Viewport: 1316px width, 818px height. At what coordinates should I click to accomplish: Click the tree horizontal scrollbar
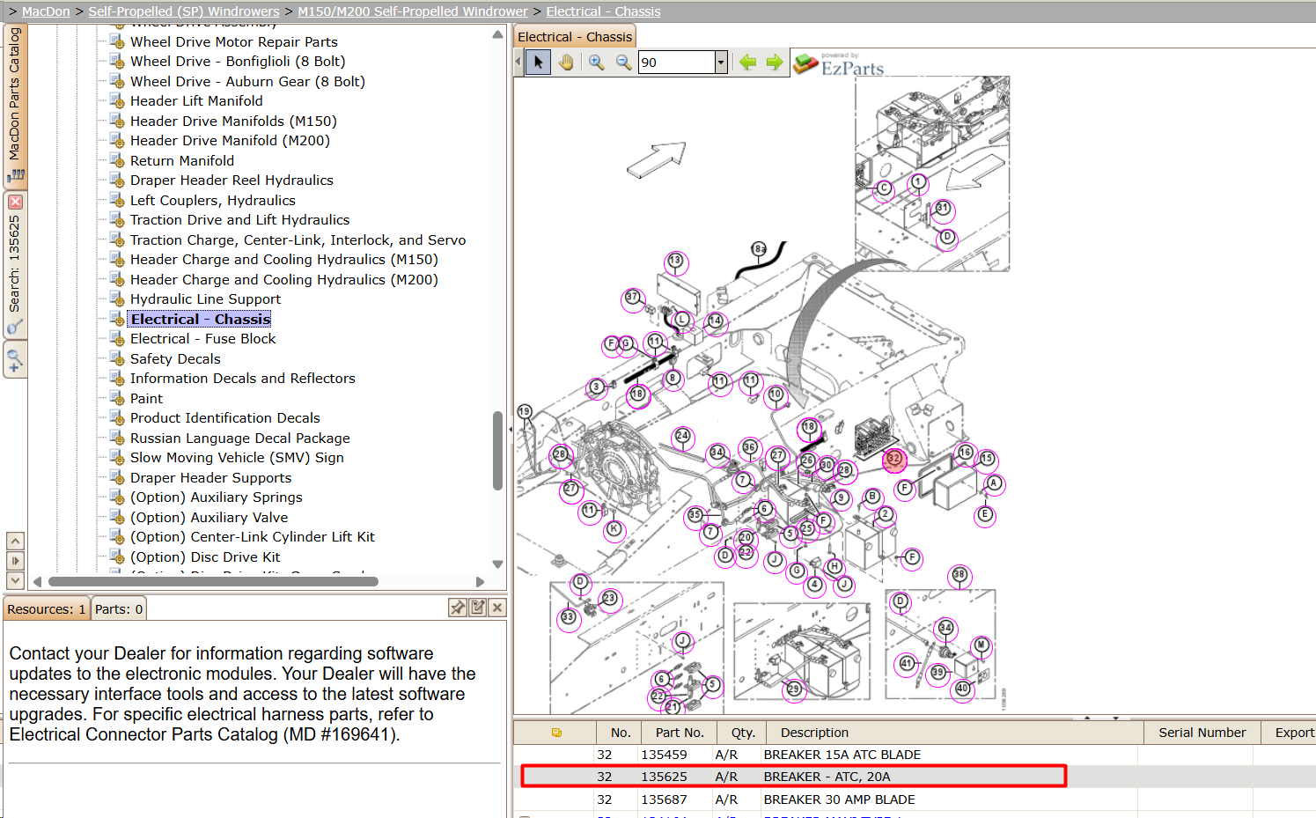pos(213,581)
